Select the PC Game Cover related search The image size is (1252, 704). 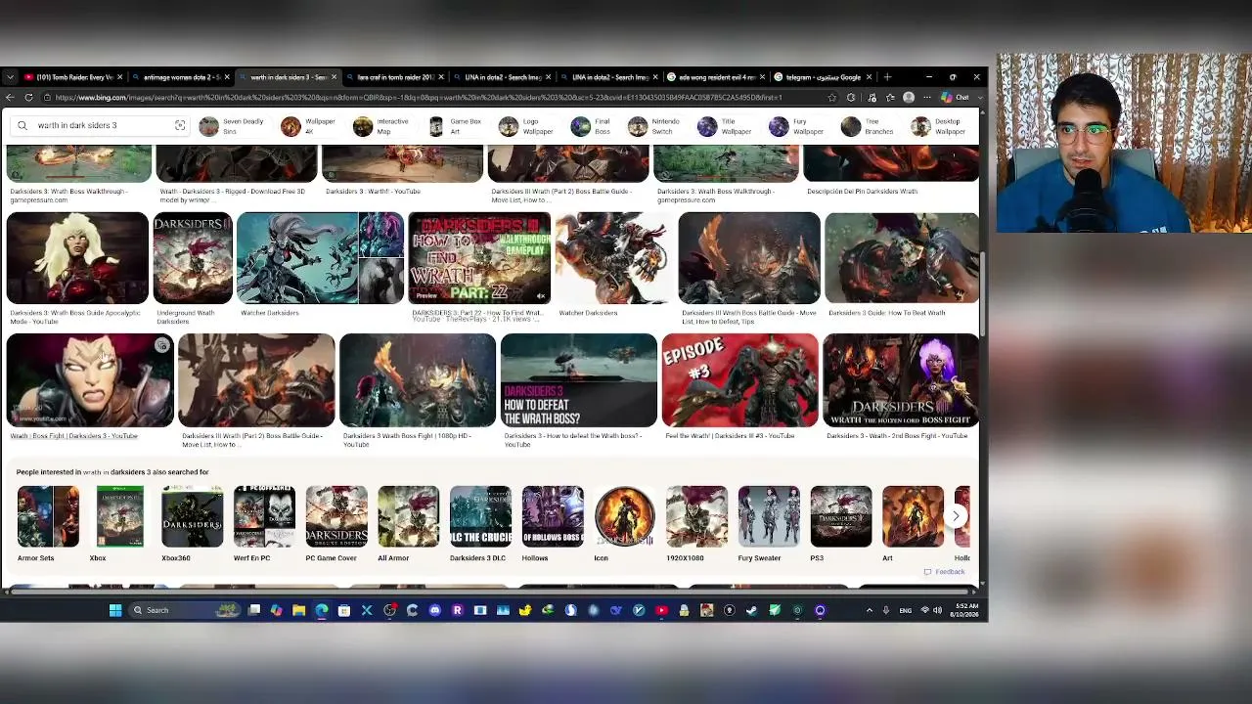[336, 525]
